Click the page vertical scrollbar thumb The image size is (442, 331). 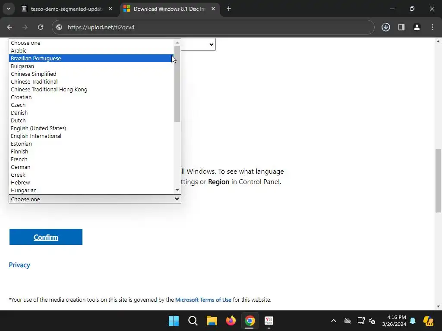(x=438, y=181)
